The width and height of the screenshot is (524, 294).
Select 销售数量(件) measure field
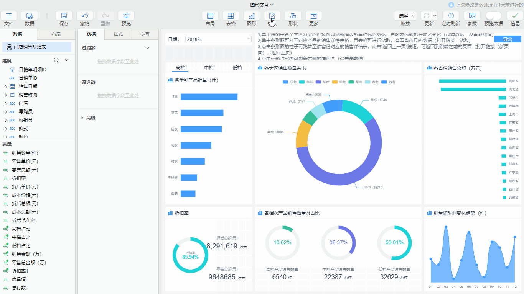click(25, 153)
